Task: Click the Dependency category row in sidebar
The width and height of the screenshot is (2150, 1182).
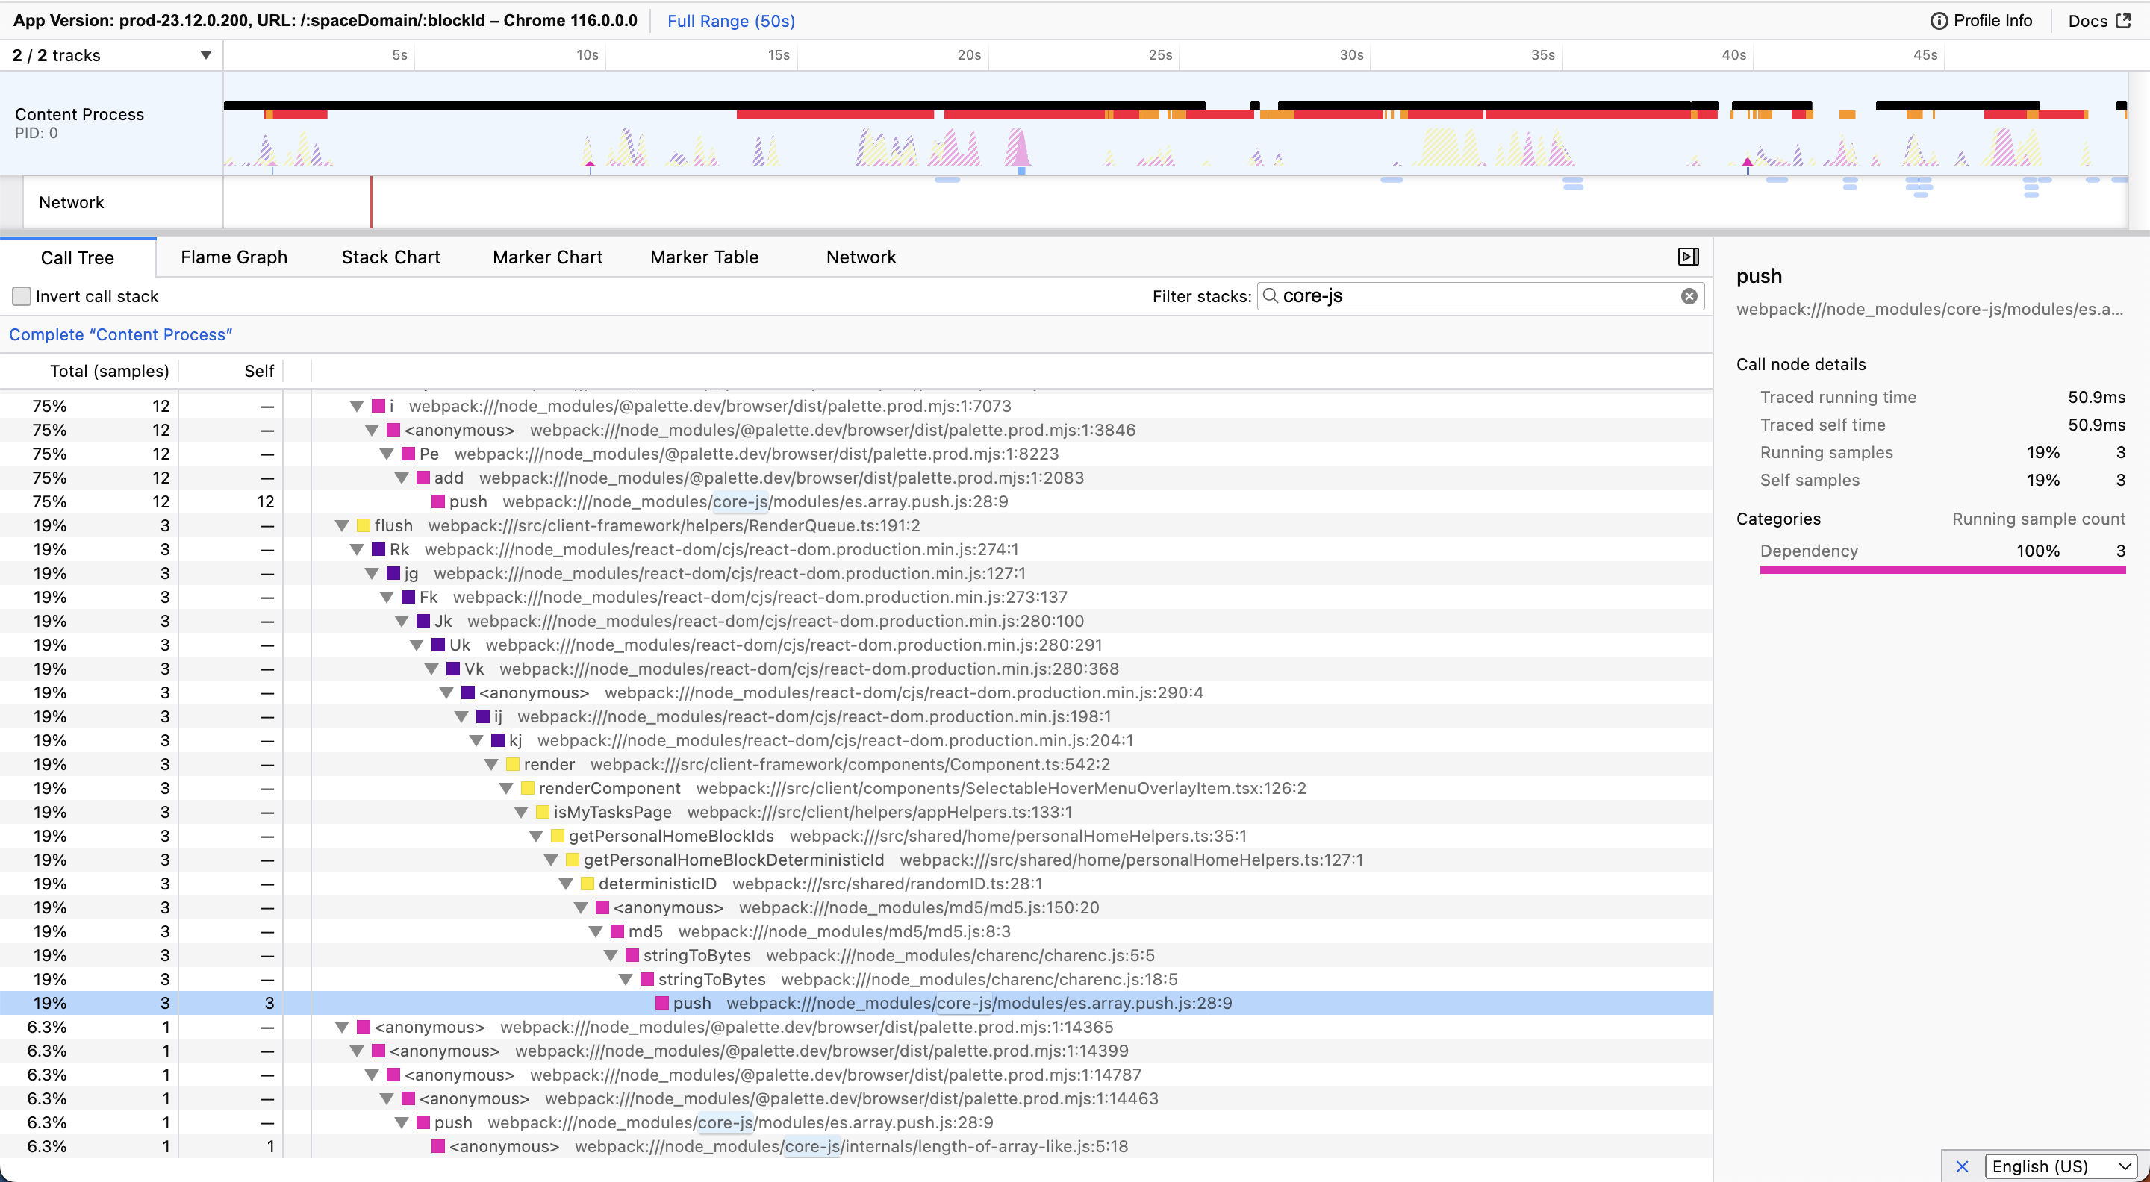Action: pos(1942,551)
